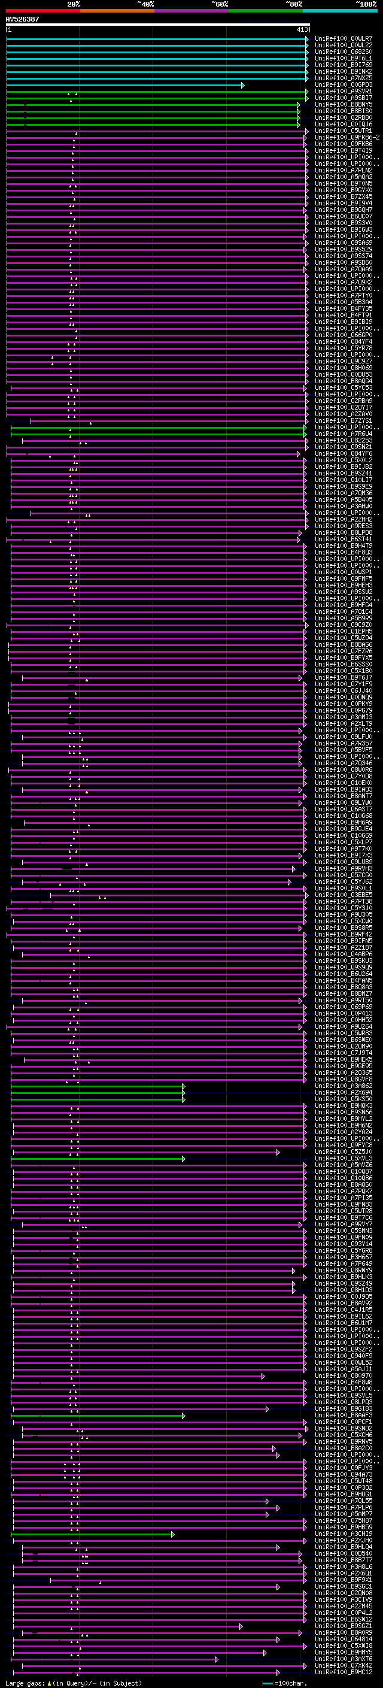This screenshot has height=1688, width=383.
Task: Select hit UniRef100_B4F8Q3
Action: pyautogui.click(x=344, y=553)
